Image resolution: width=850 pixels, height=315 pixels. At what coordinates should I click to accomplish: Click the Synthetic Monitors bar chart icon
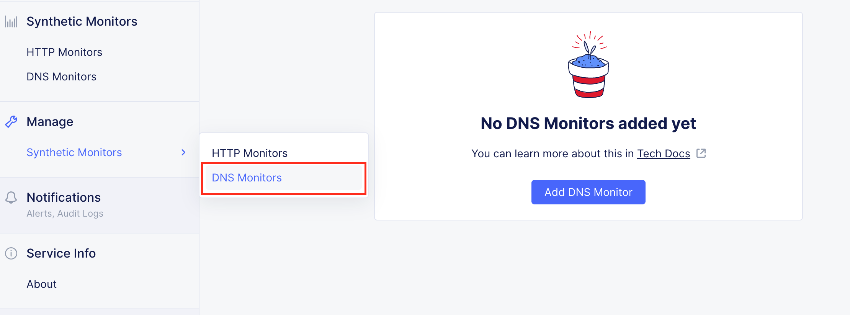11,22
